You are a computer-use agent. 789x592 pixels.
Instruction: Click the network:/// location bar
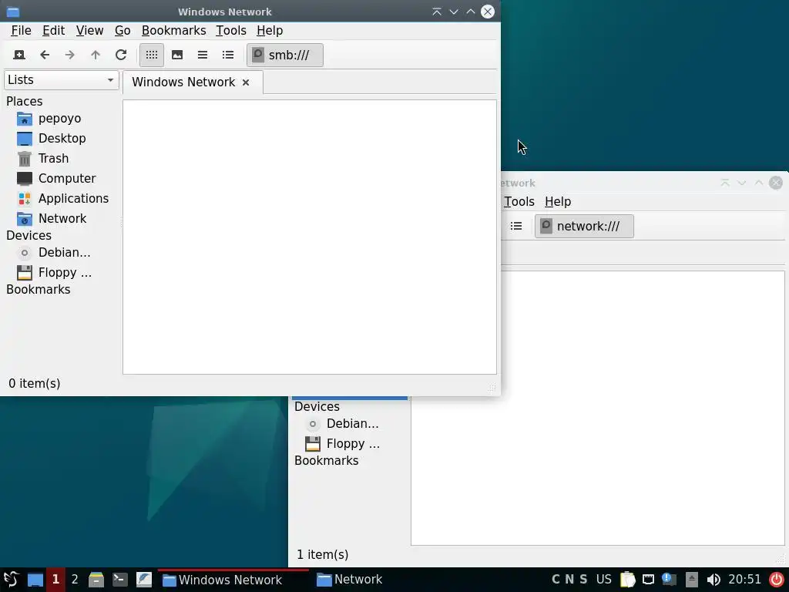(x=584, y=226)
